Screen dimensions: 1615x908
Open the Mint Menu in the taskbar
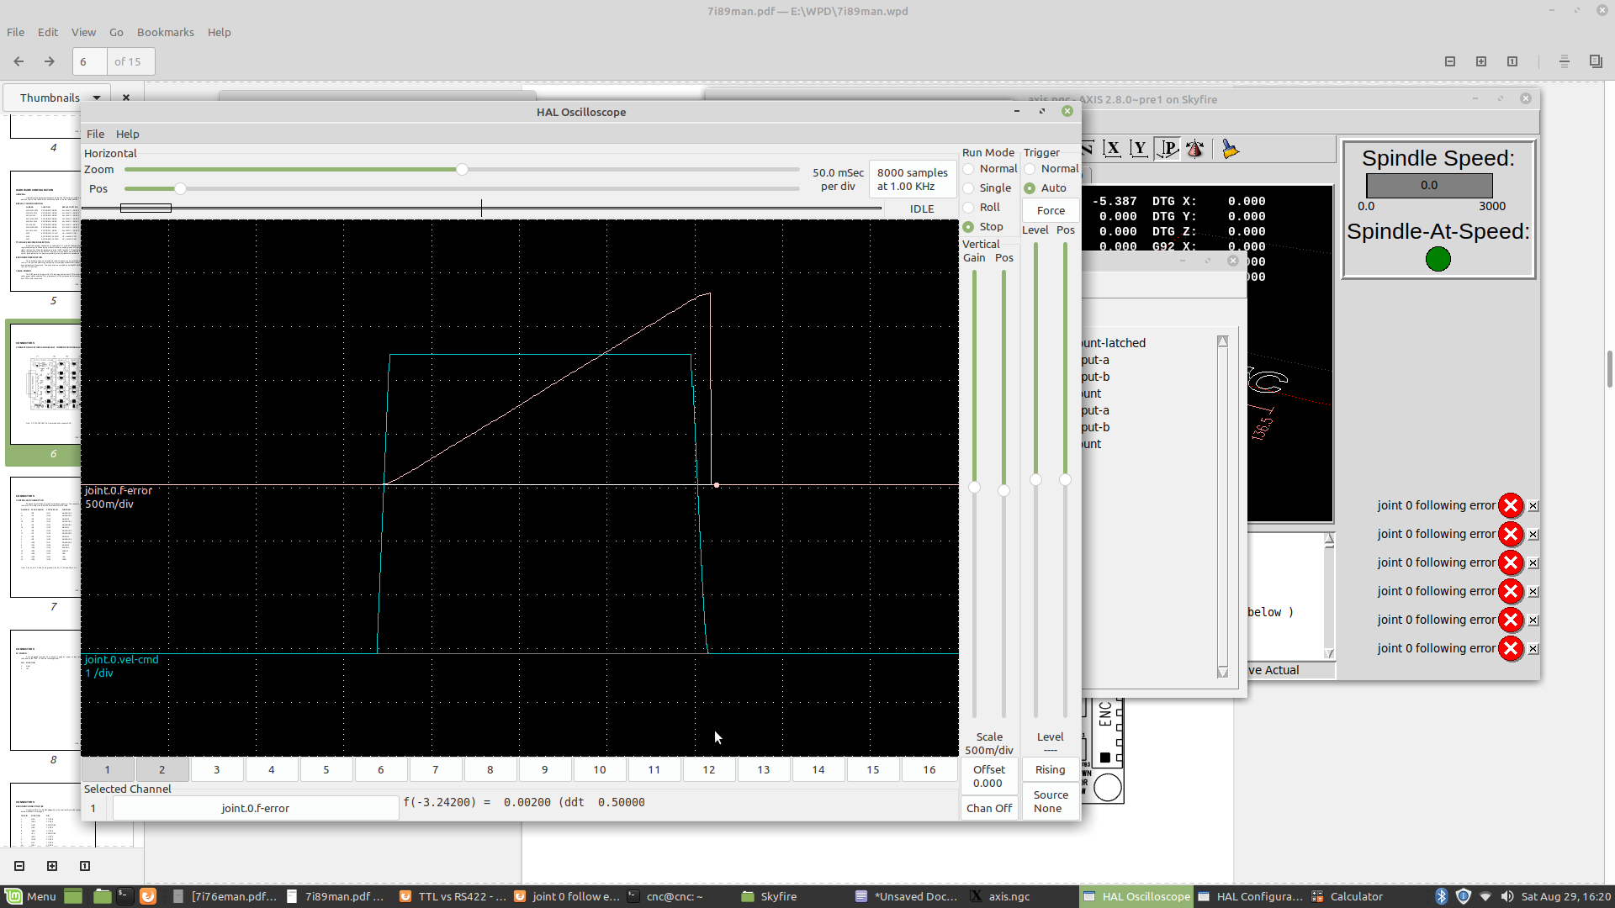(31, 896)
